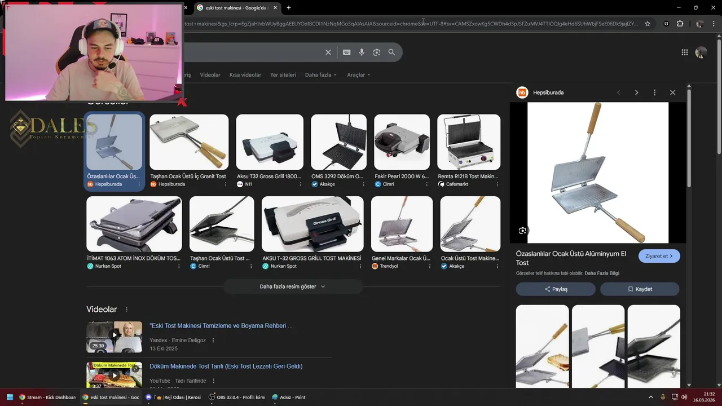The height and width of the screenshot is (406, 722).
Task: Open new browser tab with plus
Action: [289, 7]
